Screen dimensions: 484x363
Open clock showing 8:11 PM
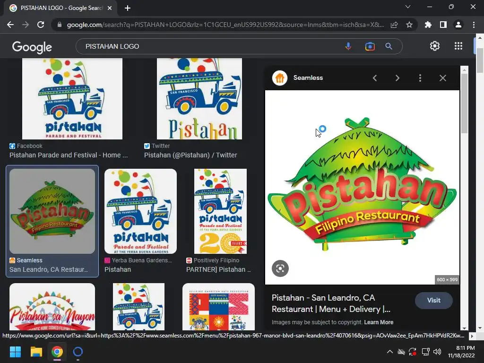tap(461, 352)
